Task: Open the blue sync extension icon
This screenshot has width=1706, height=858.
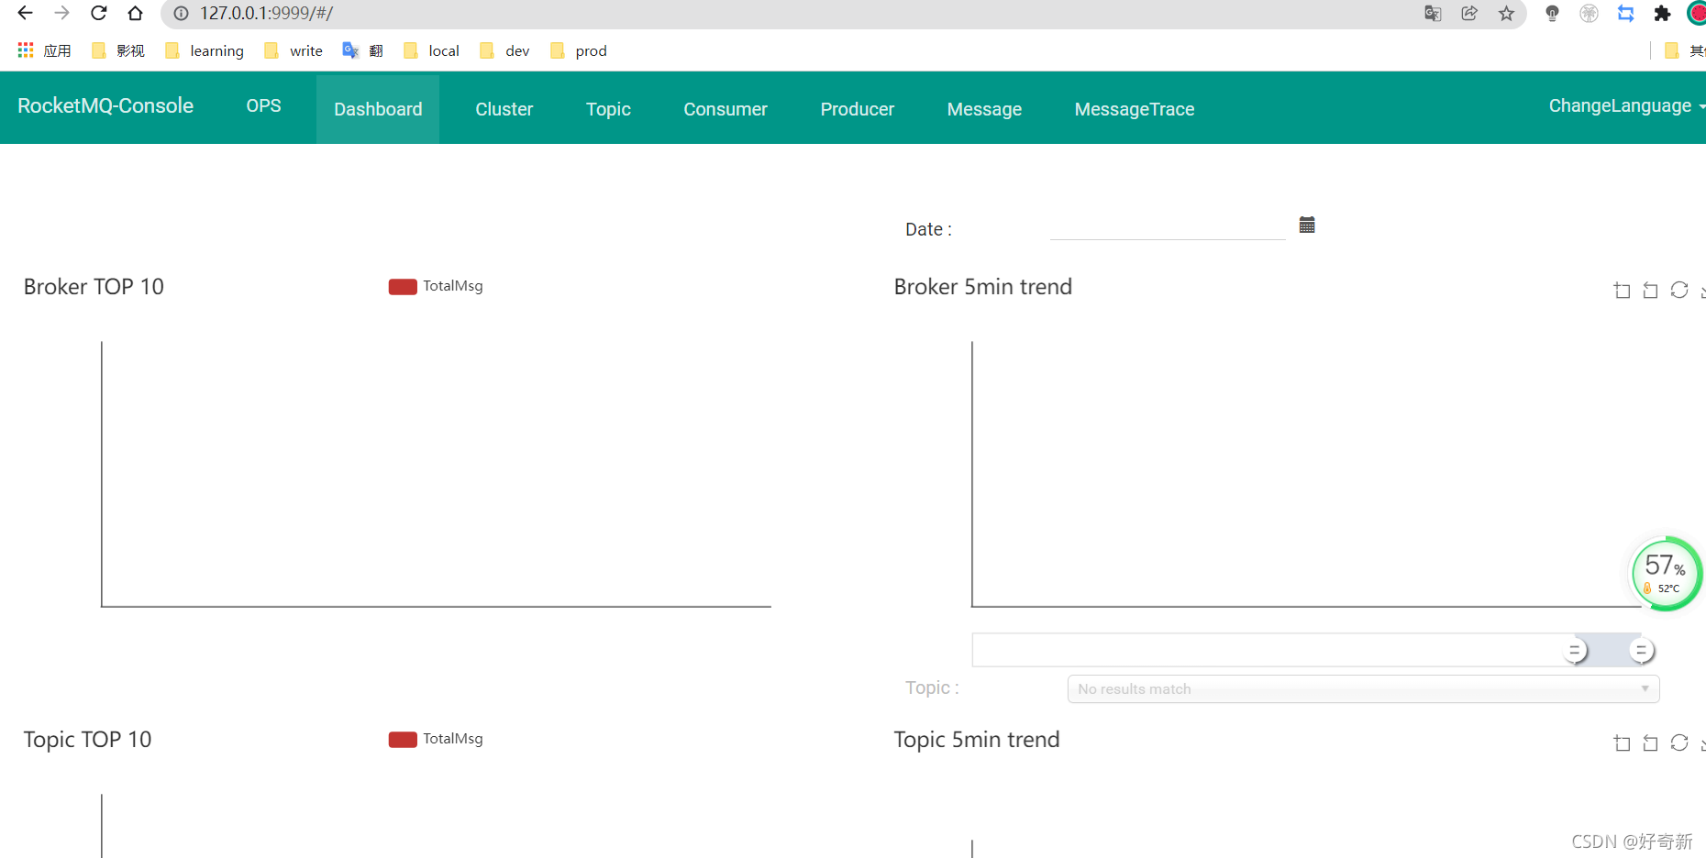Action: (x=1625, y=13)
